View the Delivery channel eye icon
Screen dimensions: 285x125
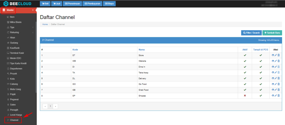pyautogui.click(x=273, y=78)
